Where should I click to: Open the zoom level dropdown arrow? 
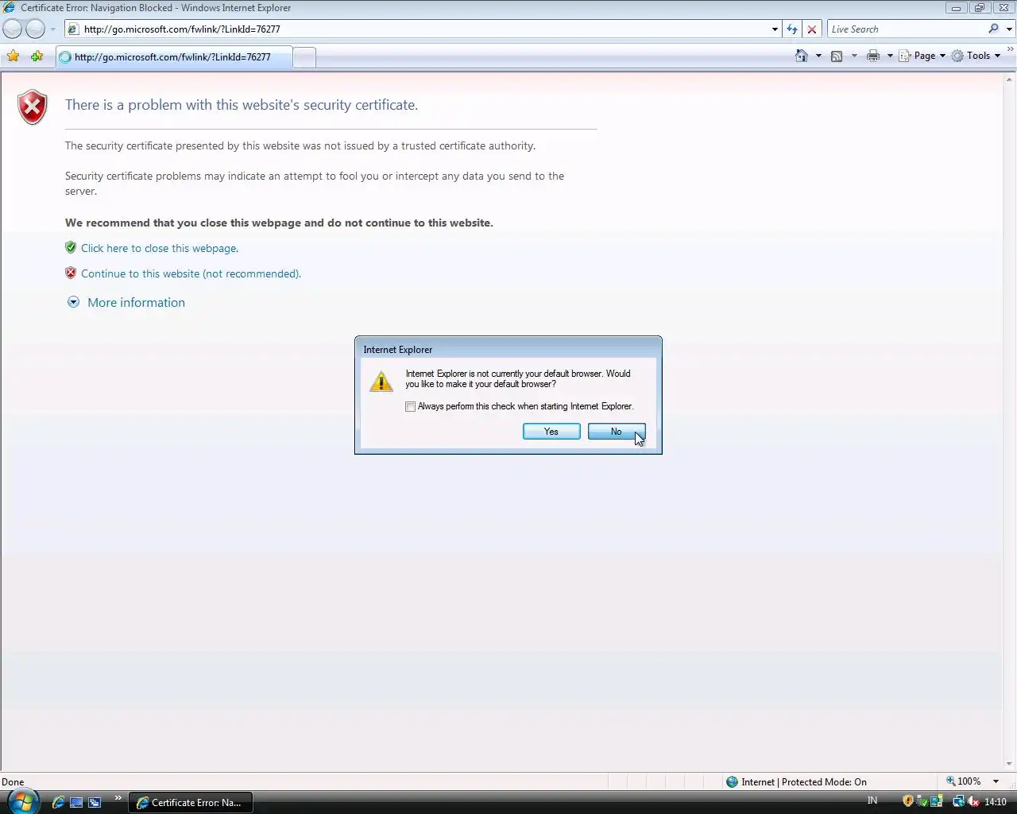coord(996,781)
